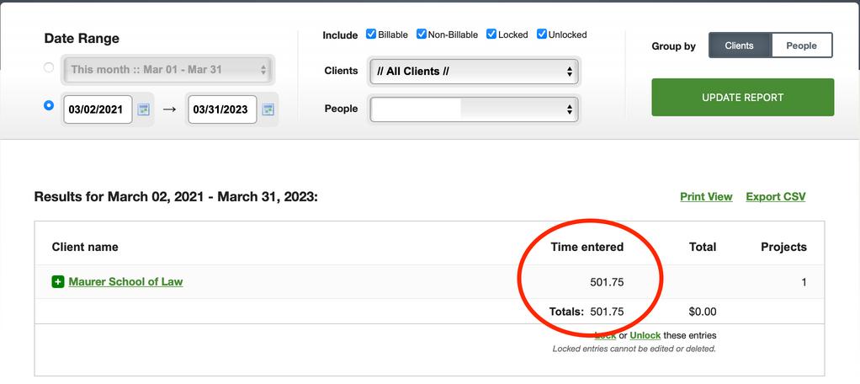Toggle the Locked entries checkbox
The width and height of the screenshot is (860, 384).
(491, 34)
